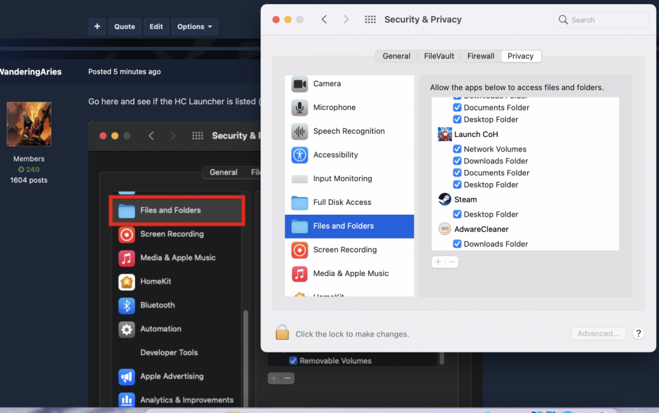Image resolution: width=659 pixels, height=413 pixels.
Task: Toggle Network Volumes checkbox under Launch CoH
Action: (x=457, y=150)
